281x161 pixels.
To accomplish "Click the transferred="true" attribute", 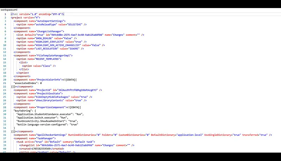I will coord(255,135).
